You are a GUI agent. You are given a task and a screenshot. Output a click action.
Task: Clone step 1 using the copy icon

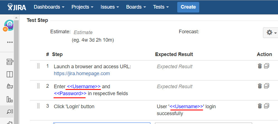267,66
